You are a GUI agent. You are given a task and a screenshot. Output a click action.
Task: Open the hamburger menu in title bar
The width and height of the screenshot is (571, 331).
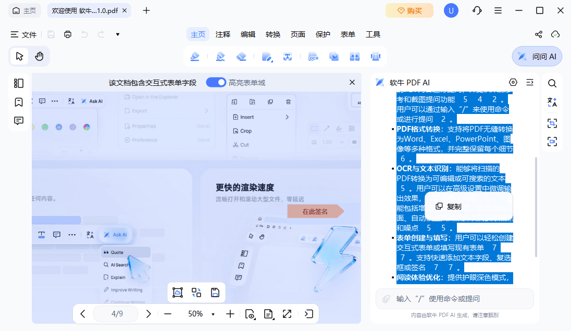(498, 10)
